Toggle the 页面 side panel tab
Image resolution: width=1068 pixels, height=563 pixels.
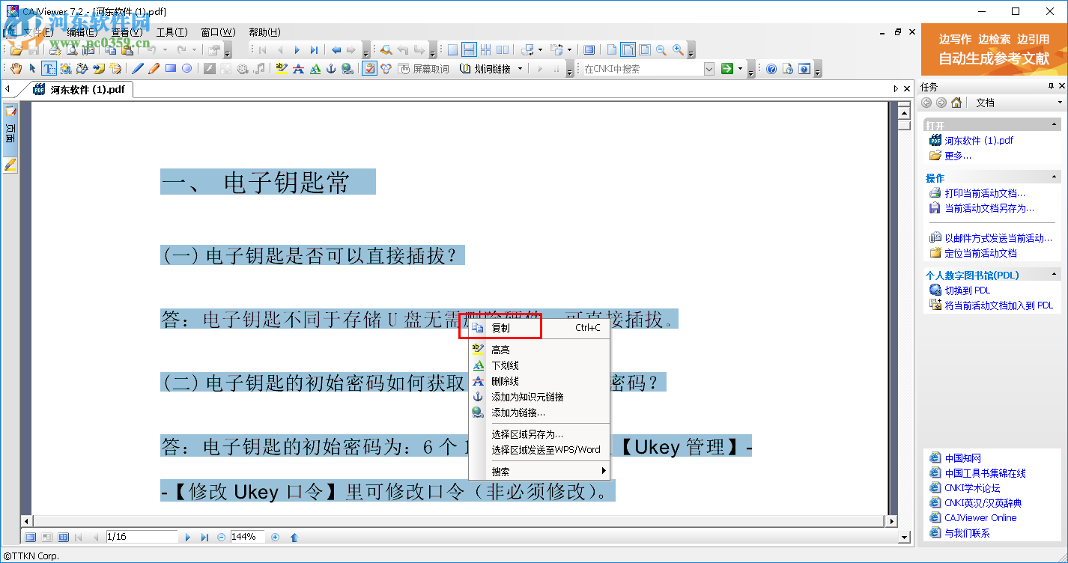(x=10, y=133)
